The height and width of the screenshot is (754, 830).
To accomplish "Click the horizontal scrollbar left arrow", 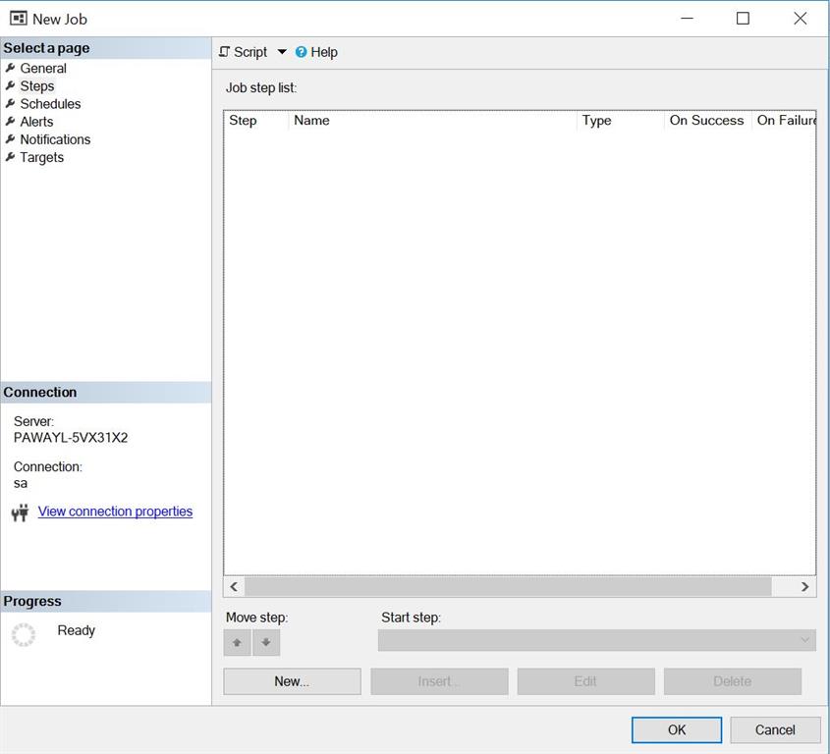I will 234,587.
